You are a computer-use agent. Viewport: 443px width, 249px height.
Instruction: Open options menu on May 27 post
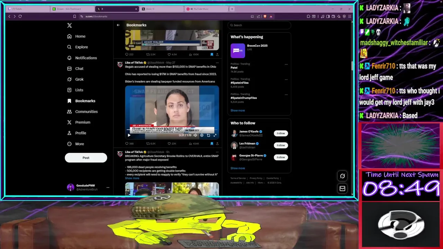[x=217, y=63]
